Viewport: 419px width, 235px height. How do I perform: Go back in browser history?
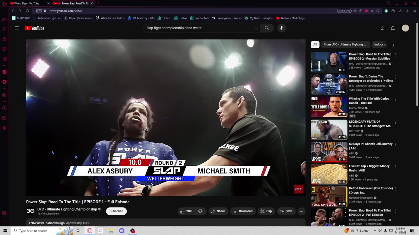click(13, 11)
